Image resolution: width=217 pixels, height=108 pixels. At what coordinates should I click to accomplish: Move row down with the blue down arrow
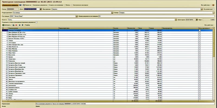(x=22, y=25)
